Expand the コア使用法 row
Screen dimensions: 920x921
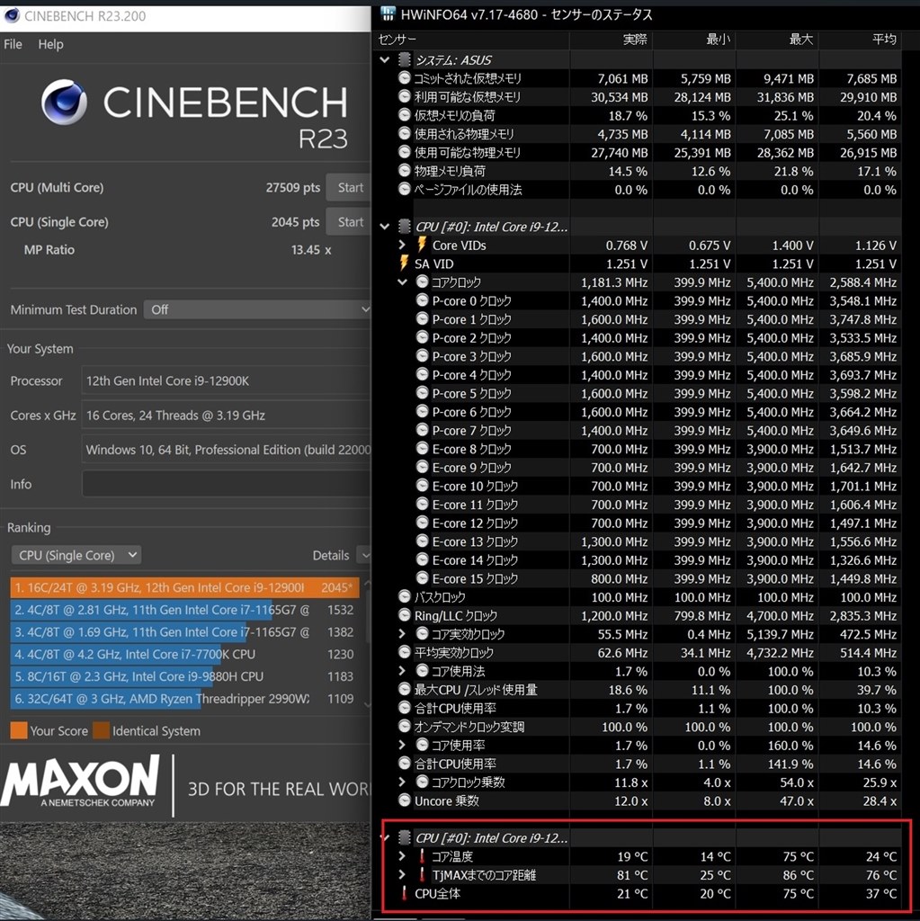point(402,671)
